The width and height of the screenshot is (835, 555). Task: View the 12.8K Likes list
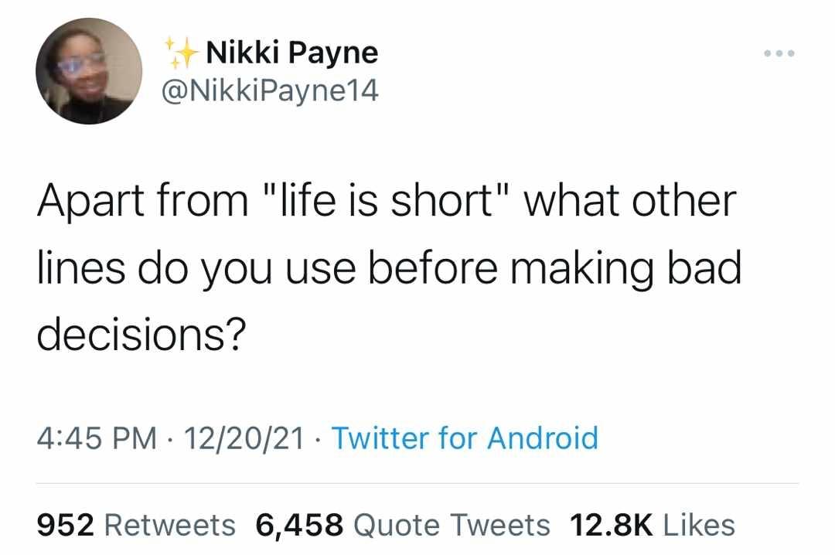click(x=652, y=525)
